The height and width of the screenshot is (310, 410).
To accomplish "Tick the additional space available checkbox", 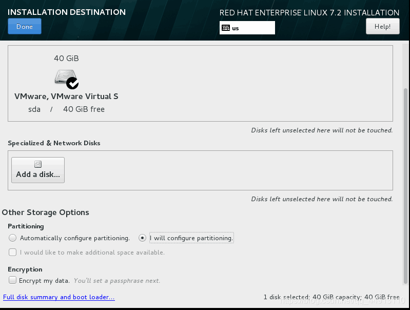I will (12, 252).
